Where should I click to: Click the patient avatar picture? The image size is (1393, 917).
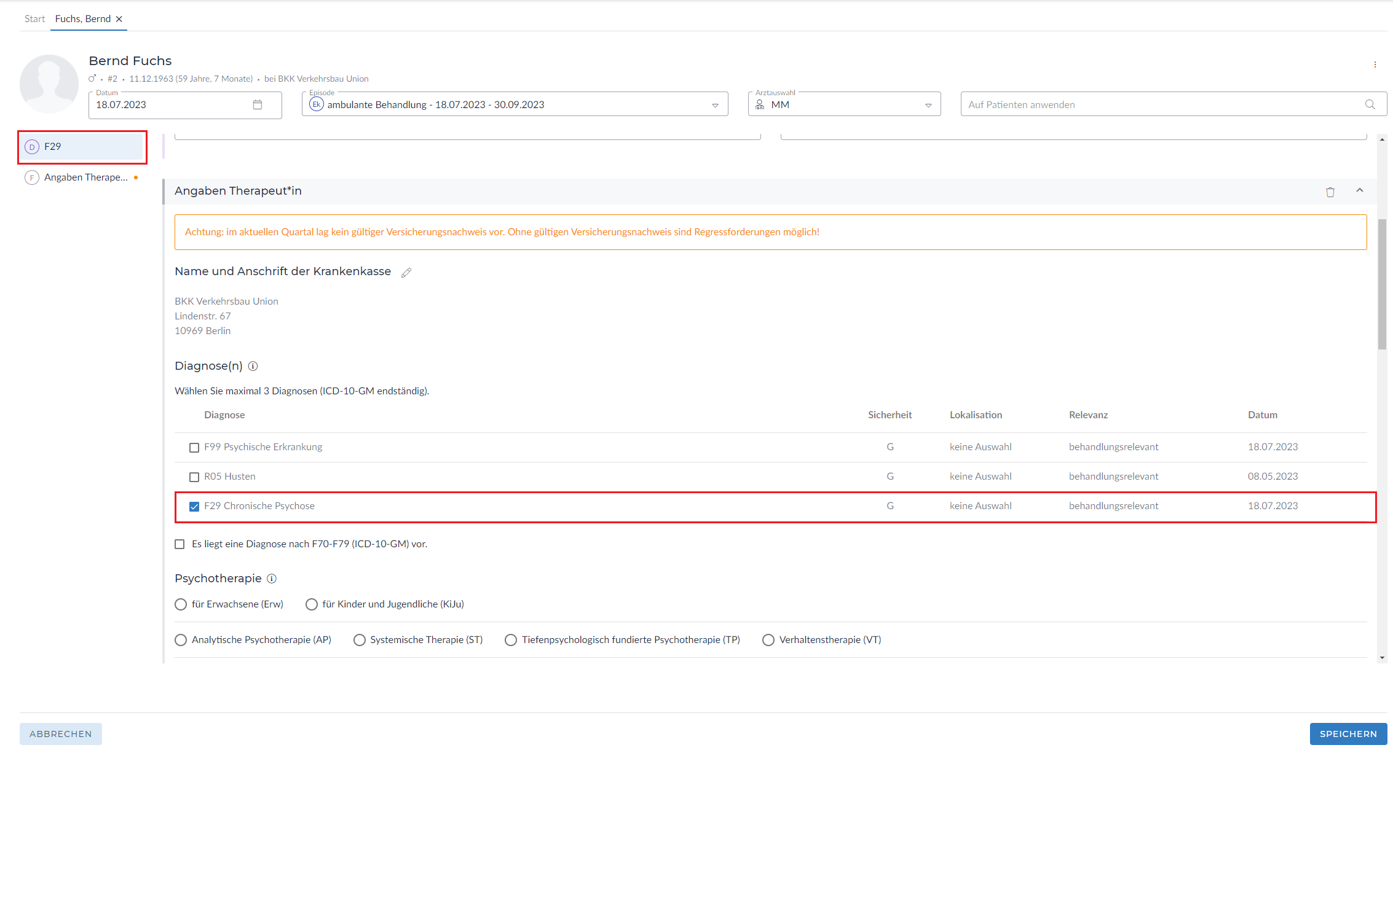[x=49, y=84]
